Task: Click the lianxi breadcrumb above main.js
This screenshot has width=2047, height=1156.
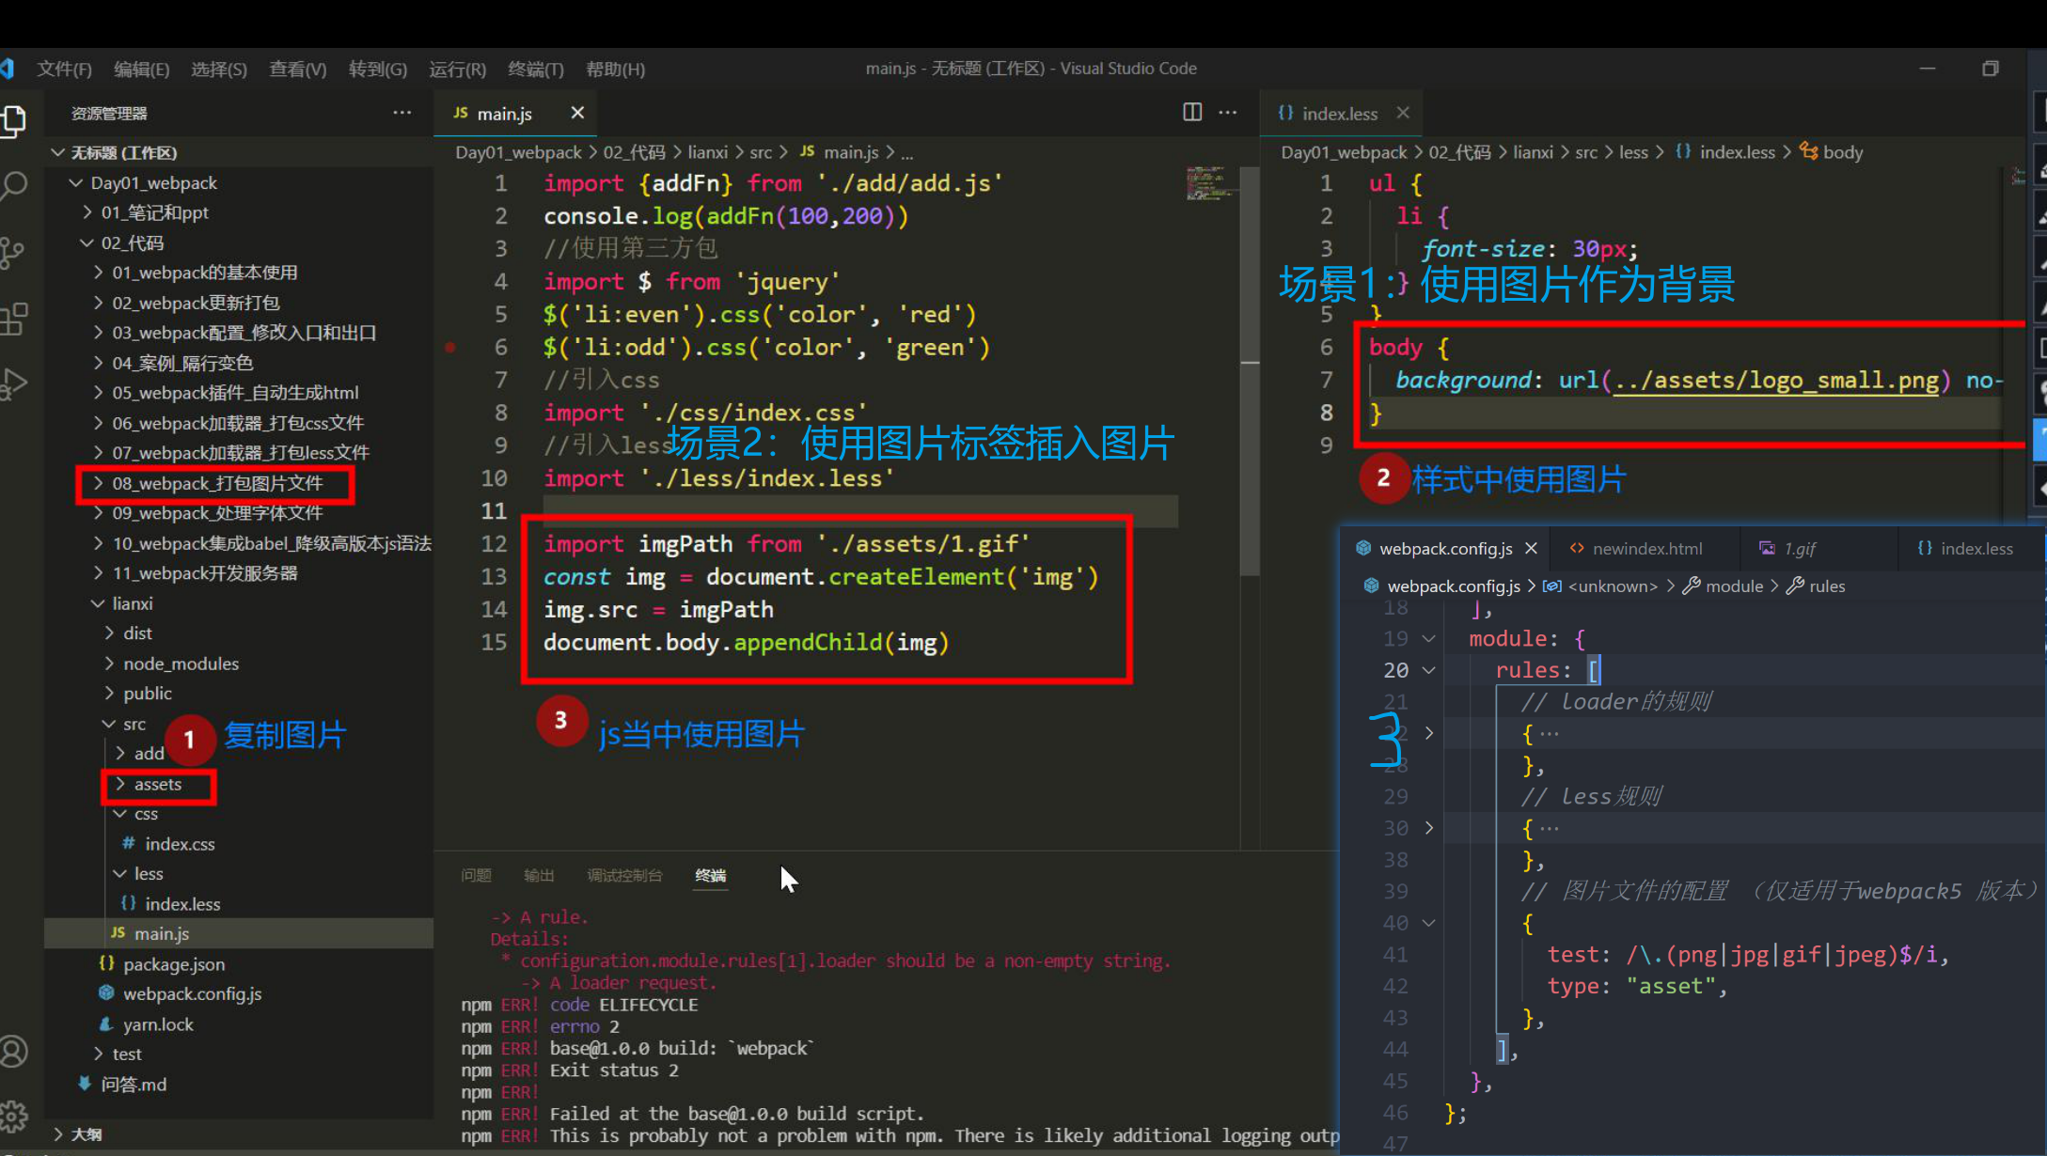Action: tap(707, 152)
